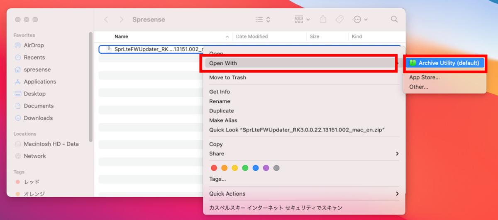Viewport: 498px width, 220px height.
Task: Click the Finder search magnifier icon
Action: coord(394,19)
